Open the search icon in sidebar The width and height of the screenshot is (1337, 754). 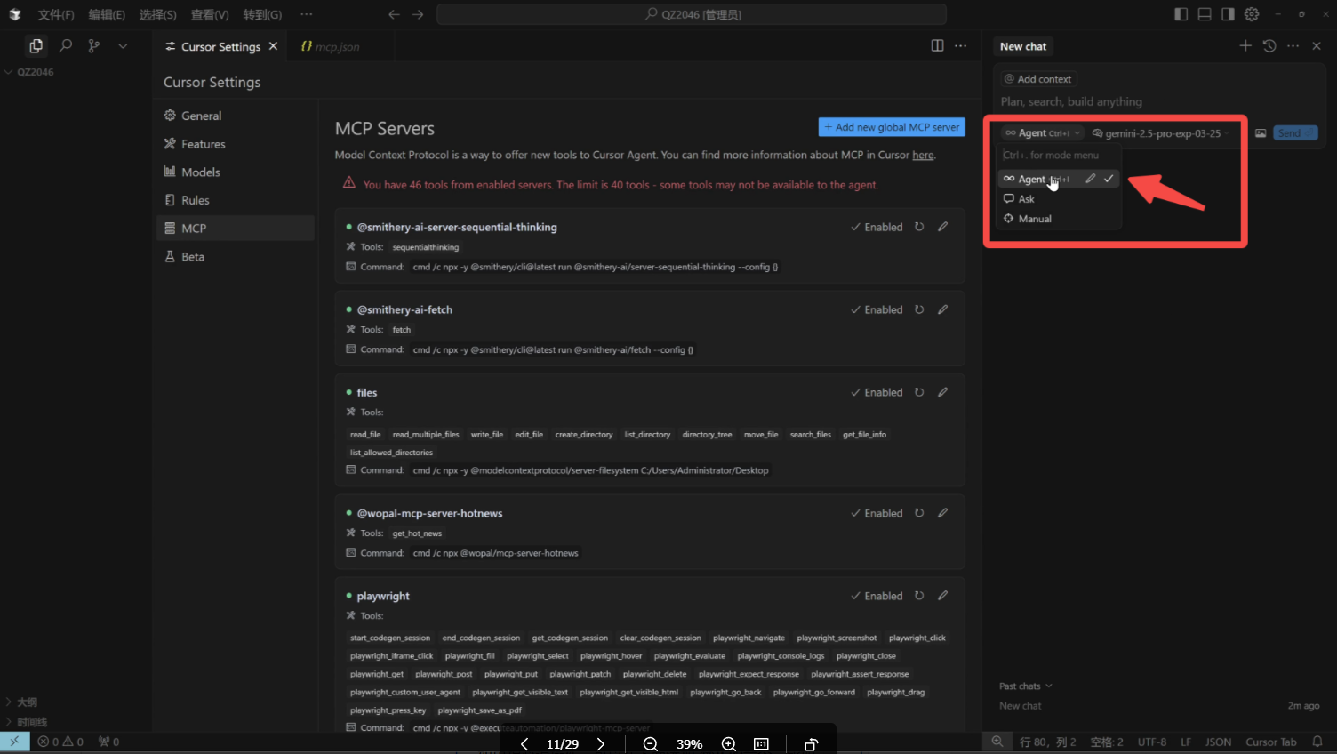65,45
